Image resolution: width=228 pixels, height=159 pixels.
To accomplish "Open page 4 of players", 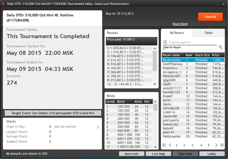I will pyautogui.click(x=201, y=145).
